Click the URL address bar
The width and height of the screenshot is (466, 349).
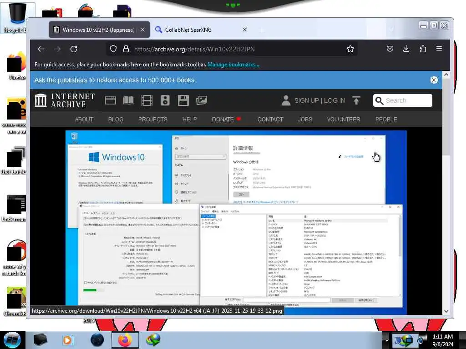[x=232, y=49]
